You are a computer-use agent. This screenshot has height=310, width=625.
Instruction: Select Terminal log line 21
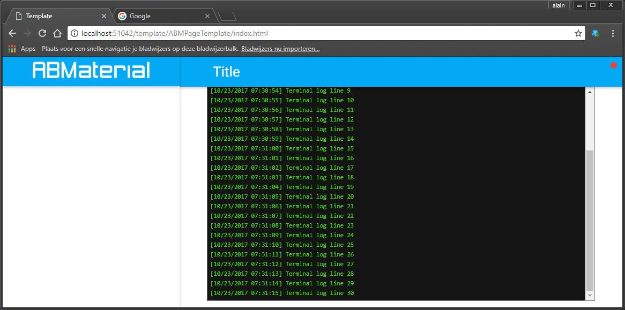click(282, 206)
